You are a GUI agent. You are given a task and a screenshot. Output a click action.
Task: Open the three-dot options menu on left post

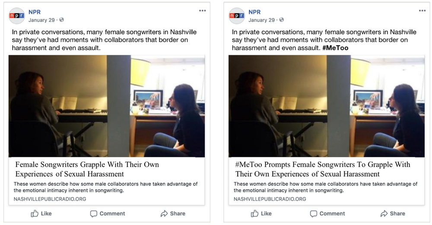point(203,11)
